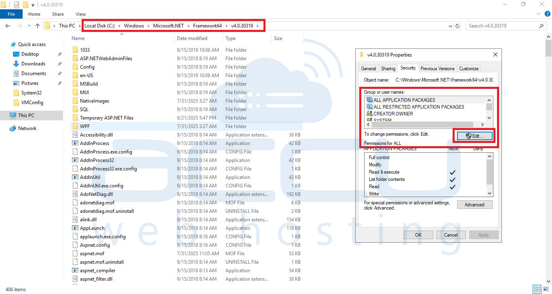This screenshot has height=294, width=552.
Task: Switch to the Previous Versions tab
Action: (x=437, y=69)
